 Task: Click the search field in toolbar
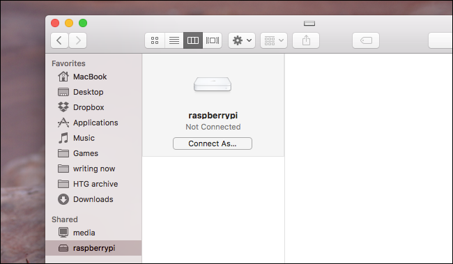click(440, 40)
